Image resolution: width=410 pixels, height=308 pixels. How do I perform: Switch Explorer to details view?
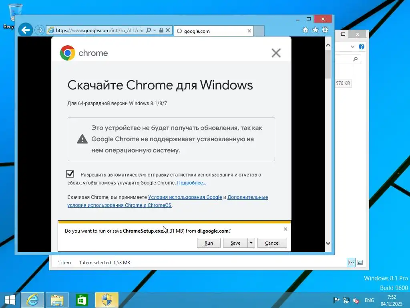coord(351,262)
